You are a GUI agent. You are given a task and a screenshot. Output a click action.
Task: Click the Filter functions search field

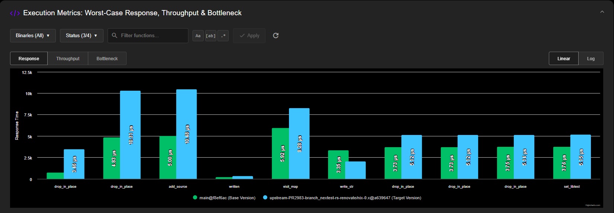(x=153, y=36)
